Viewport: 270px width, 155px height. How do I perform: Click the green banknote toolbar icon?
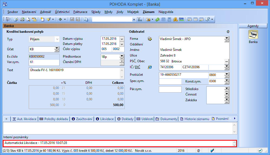[157, 19]
